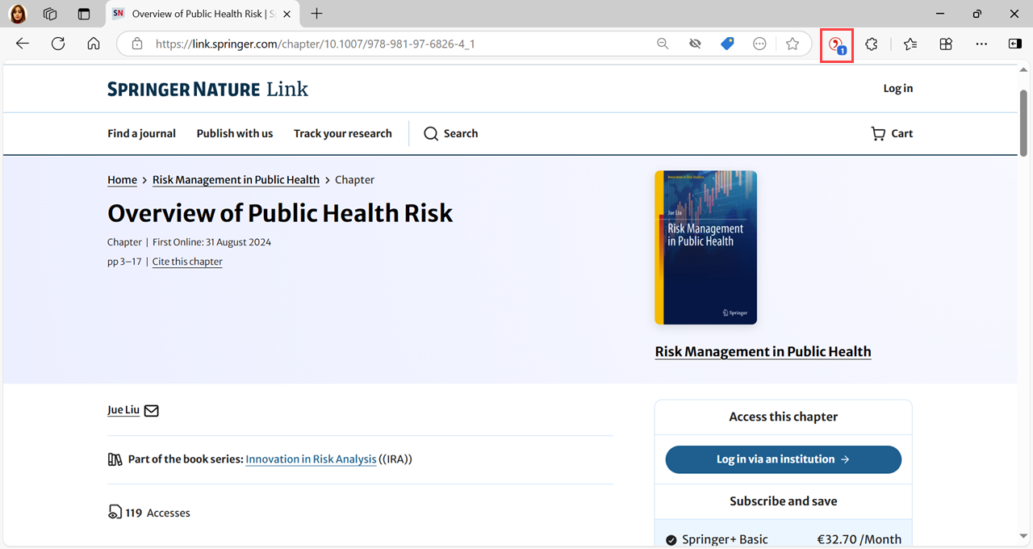
Task: Select the Springer+ Basic plan option
Action: [671, 539]
